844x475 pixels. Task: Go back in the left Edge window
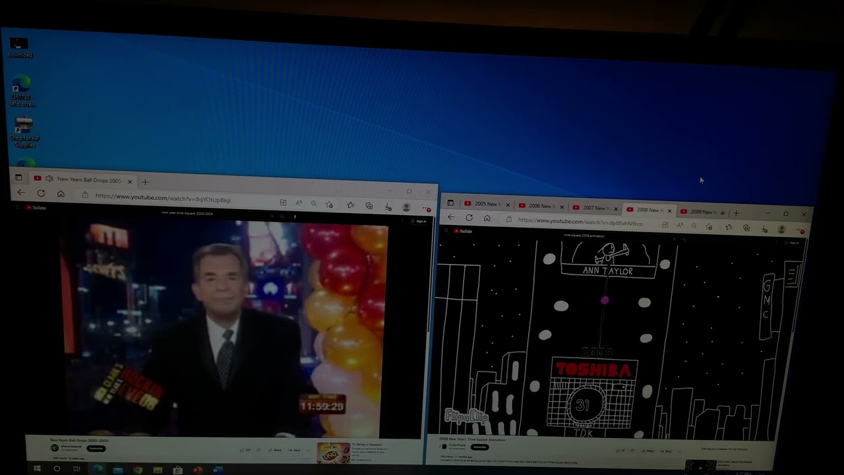21,193
